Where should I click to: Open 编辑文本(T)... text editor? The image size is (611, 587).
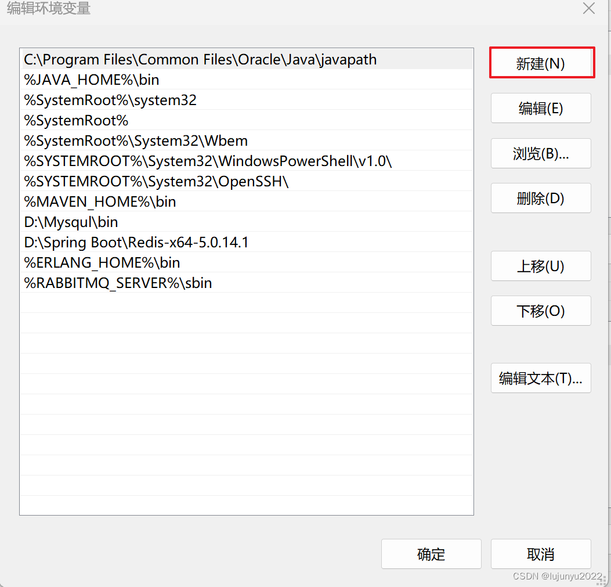point(541,378)
